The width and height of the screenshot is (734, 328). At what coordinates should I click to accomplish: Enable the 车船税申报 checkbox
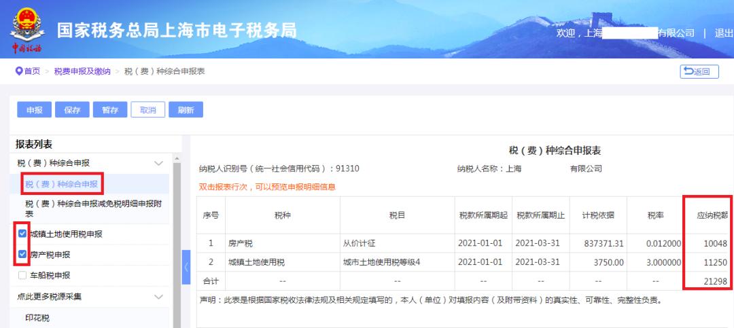pyautogui.click(x=23, y=275)
